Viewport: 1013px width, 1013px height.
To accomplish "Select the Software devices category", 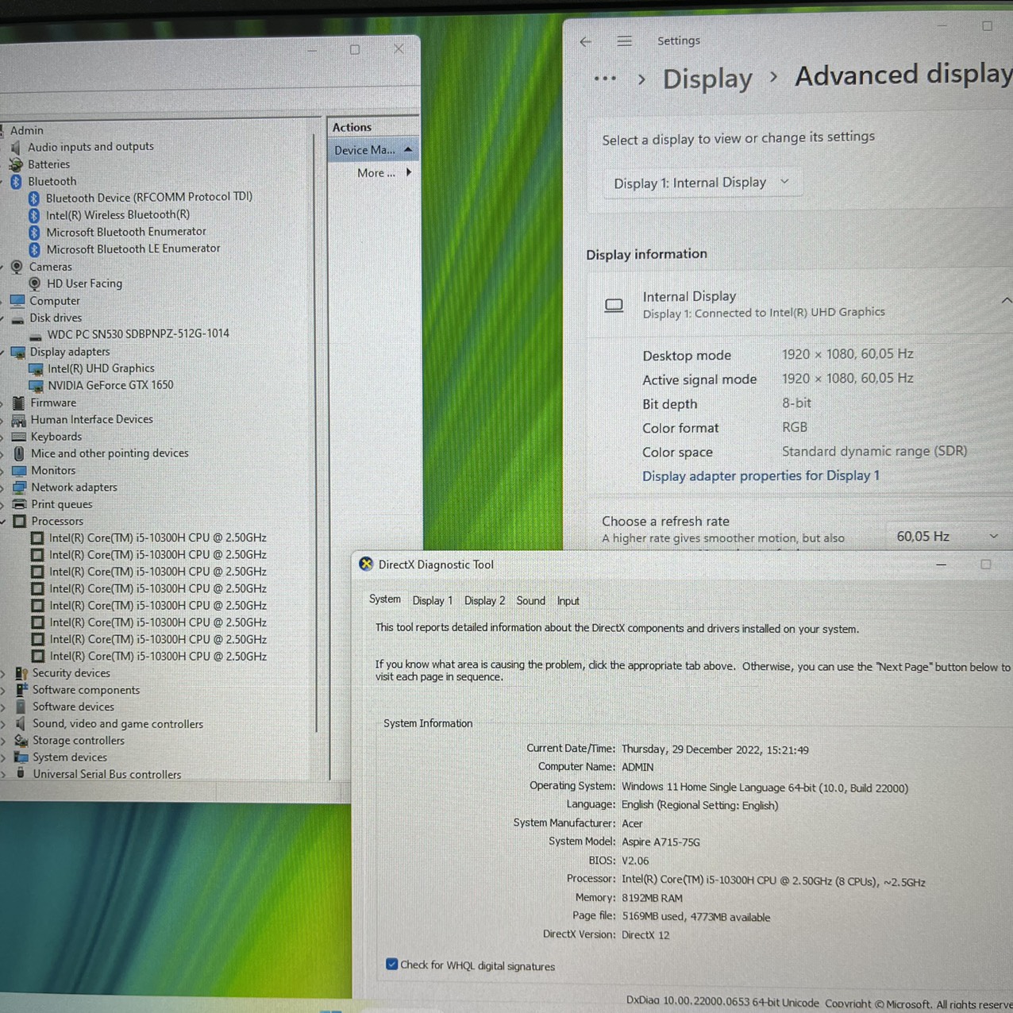I will pos(73,707).
